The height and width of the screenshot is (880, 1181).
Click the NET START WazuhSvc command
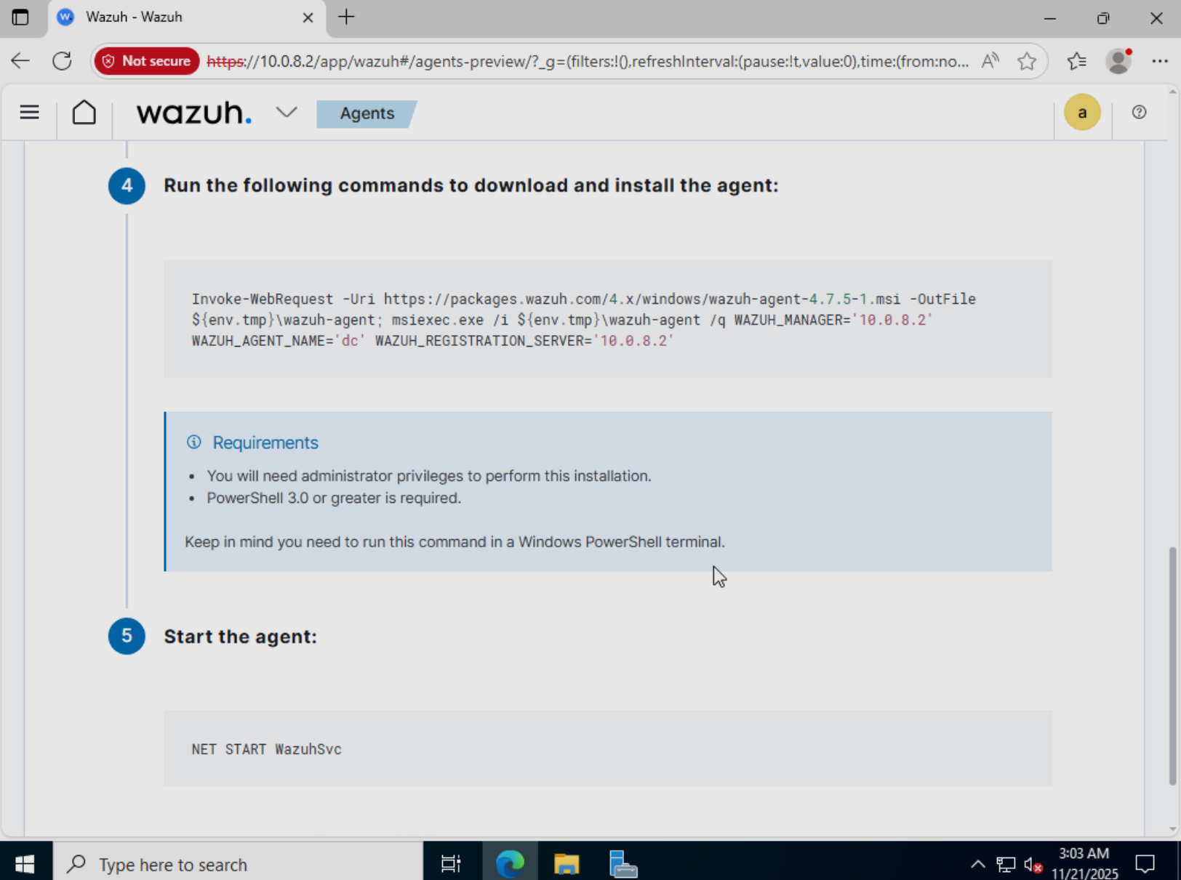tap(266, 749)
